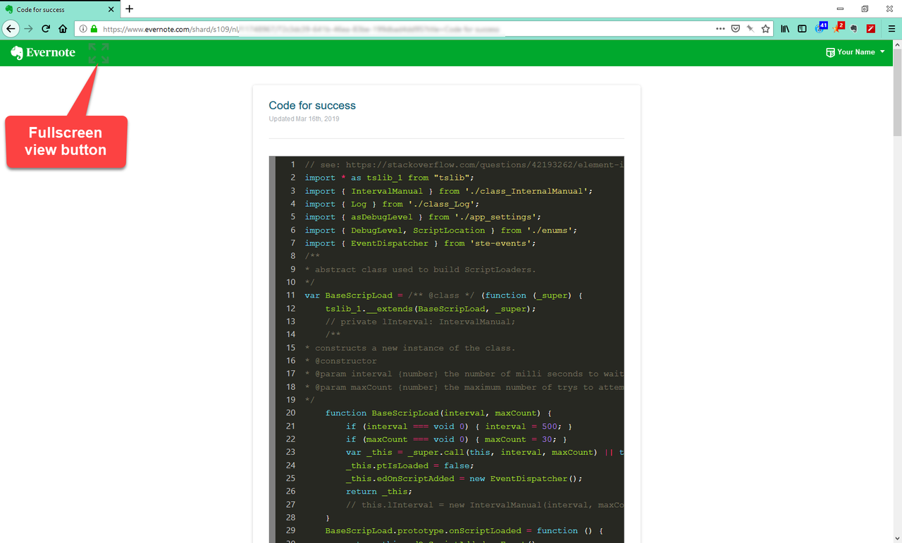Image resolution: width=902 pixels, height=543 pixels.
Task: Open the Firefox hamburger menu
Action: (891, 29)
